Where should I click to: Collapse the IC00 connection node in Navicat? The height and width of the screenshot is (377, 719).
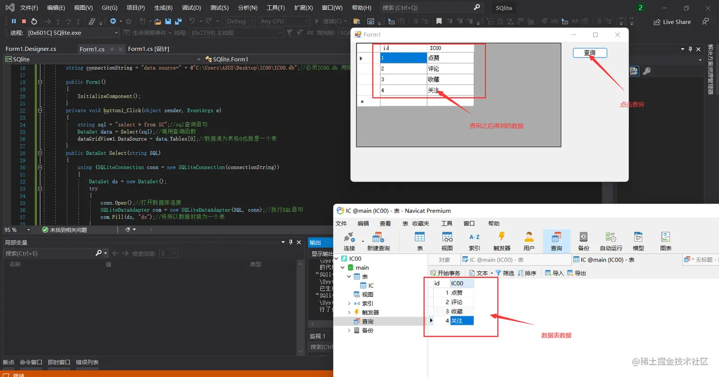pos(337,259)
